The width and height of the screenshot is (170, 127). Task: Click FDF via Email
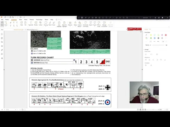(99, 24)
